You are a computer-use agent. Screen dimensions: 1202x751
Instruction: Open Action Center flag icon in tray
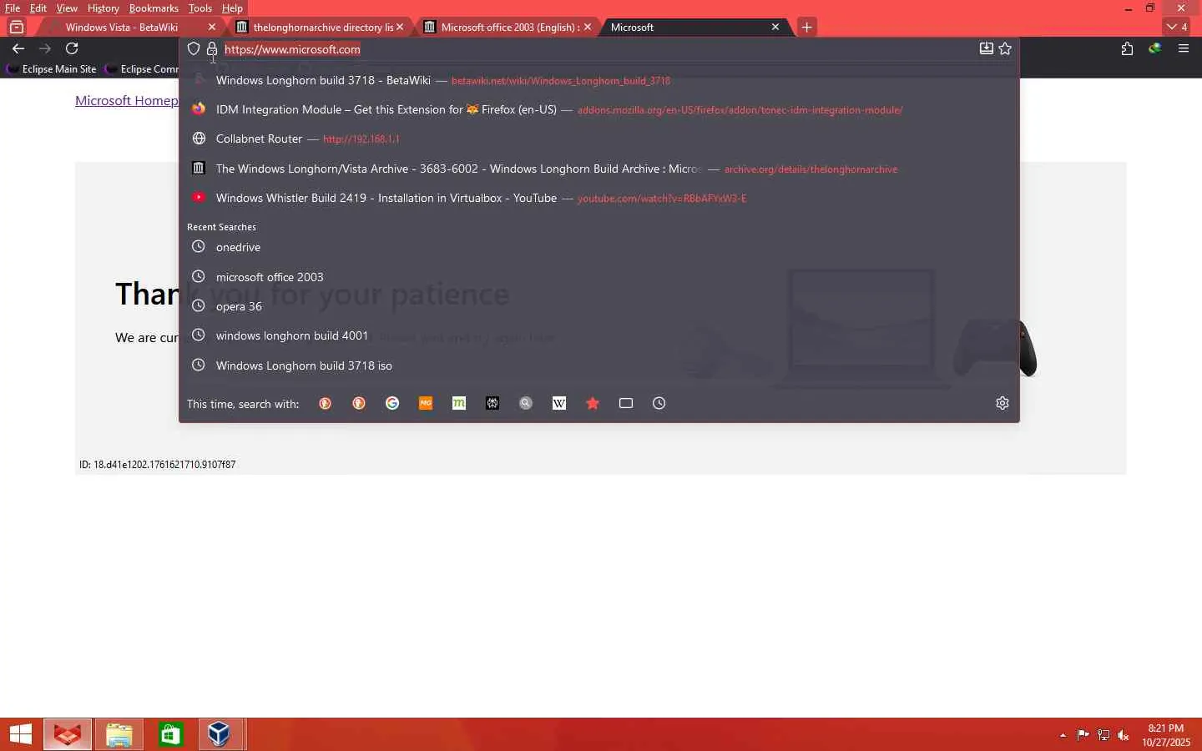(x=1083, y=735)
